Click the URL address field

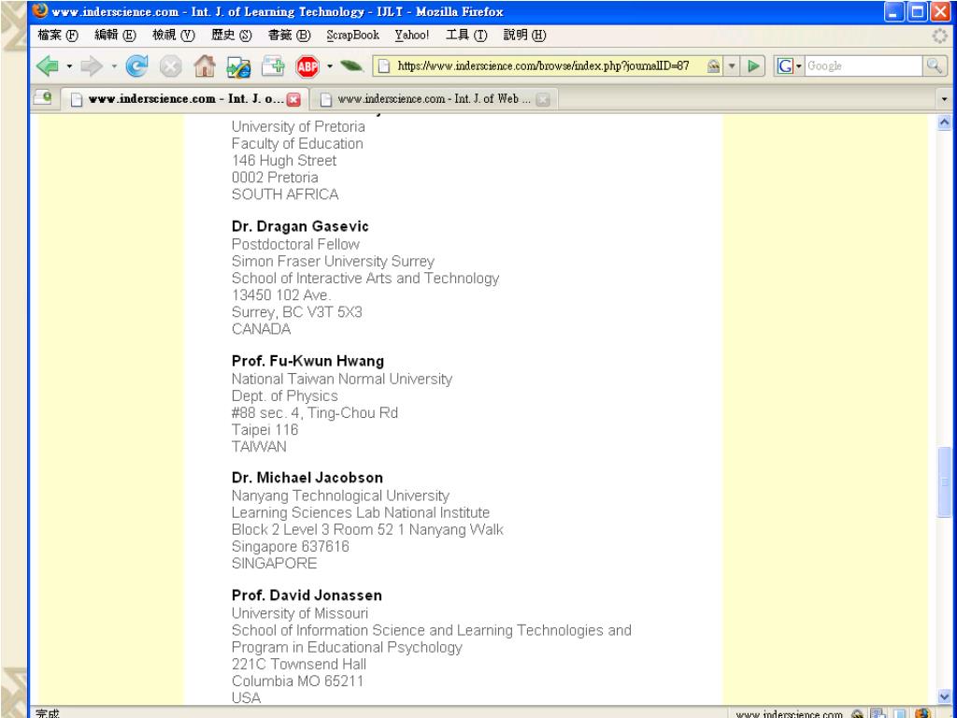coord(543,66)
